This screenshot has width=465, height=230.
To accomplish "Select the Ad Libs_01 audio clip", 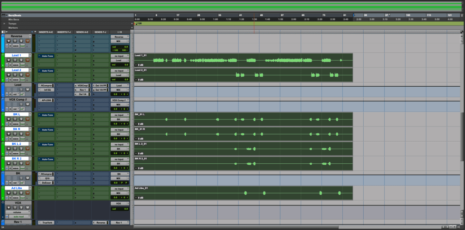I will [243, 193].
